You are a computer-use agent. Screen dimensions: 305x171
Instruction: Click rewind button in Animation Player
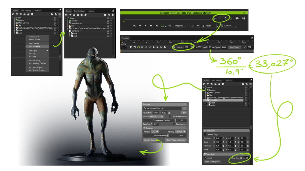click(140, 26)
